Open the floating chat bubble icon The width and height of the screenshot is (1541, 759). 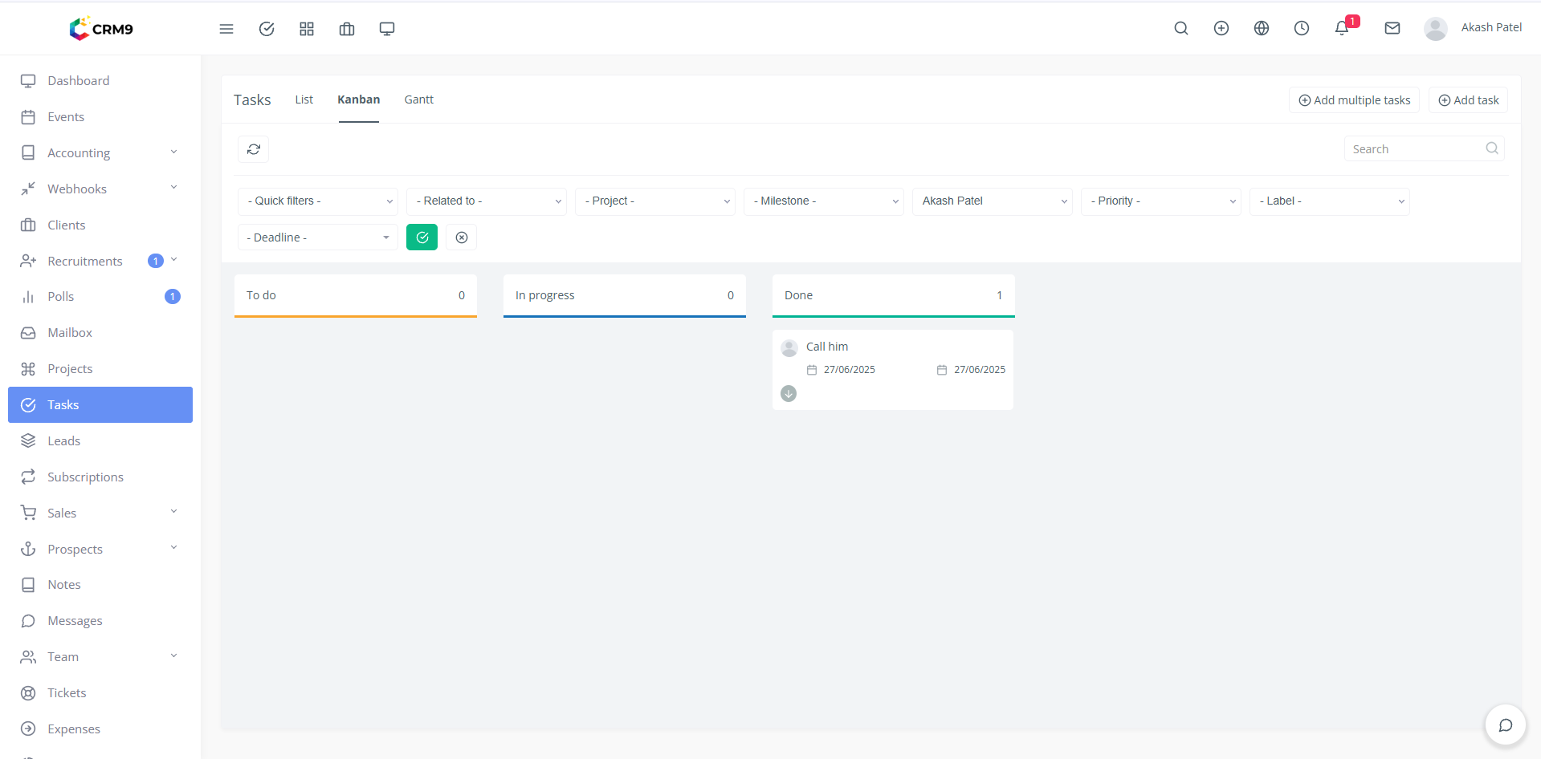click(x=1505, y=725)
